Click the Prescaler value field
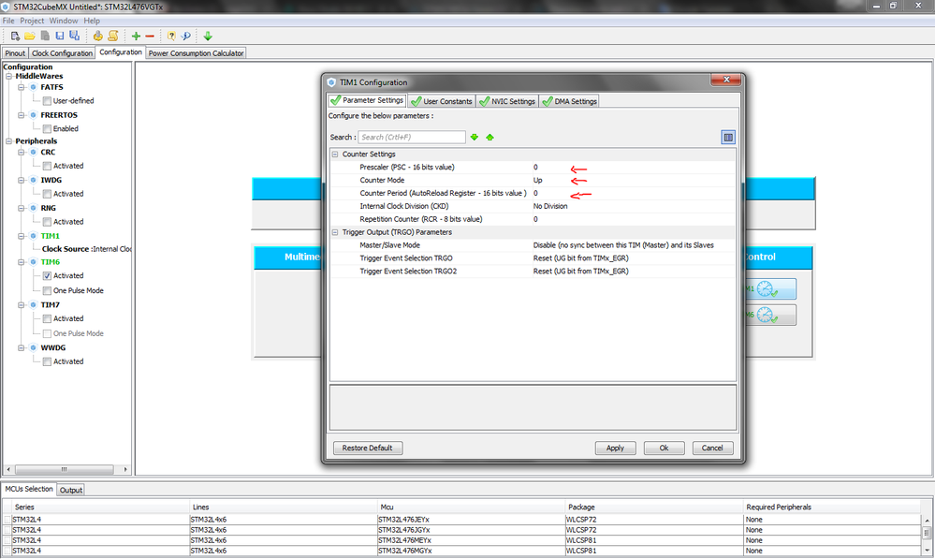The image size is (935, 559). (x=634, y=167)
